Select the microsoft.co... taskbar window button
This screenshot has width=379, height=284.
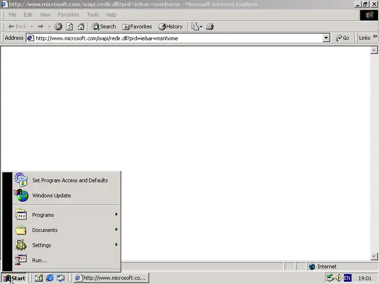tap(111, 278)
